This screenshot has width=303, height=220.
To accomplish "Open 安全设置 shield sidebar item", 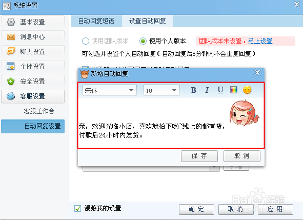I will pos(33,82).
